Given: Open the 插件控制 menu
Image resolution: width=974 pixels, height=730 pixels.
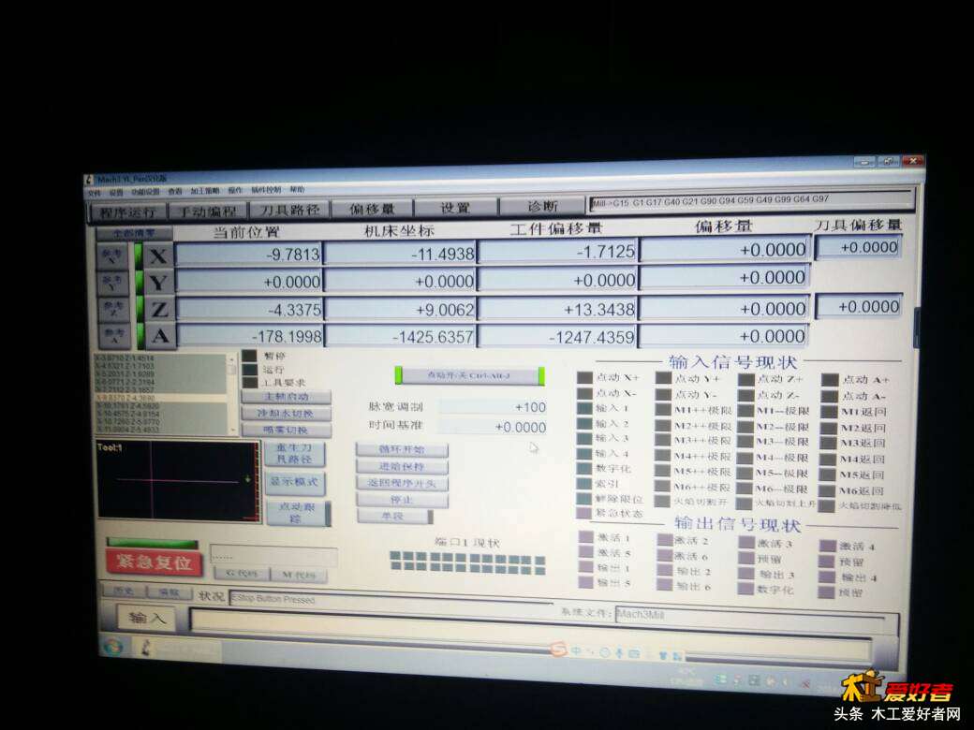Looking at the screenshot, I should [266, 190].
